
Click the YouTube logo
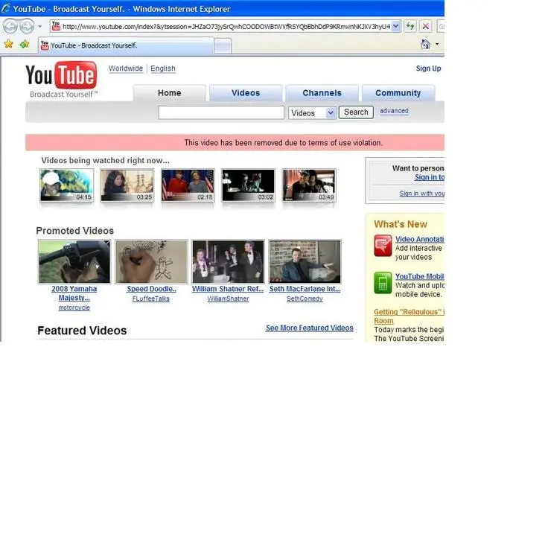pyautogui.click(x=61, y=79)
